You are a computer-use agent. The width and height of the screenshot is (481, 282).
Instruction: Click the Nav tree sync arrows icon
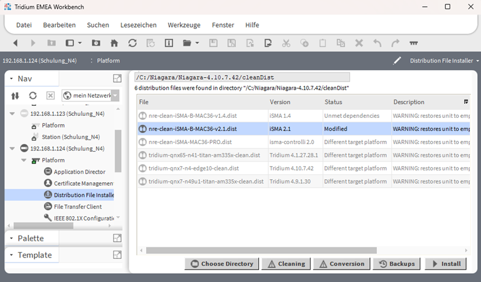click(15, 96)
